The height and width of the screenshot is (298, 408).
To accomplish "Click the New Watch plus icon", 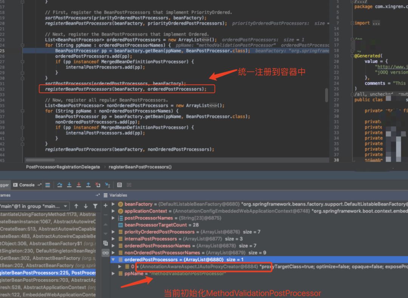I will (x=105, y=205).
